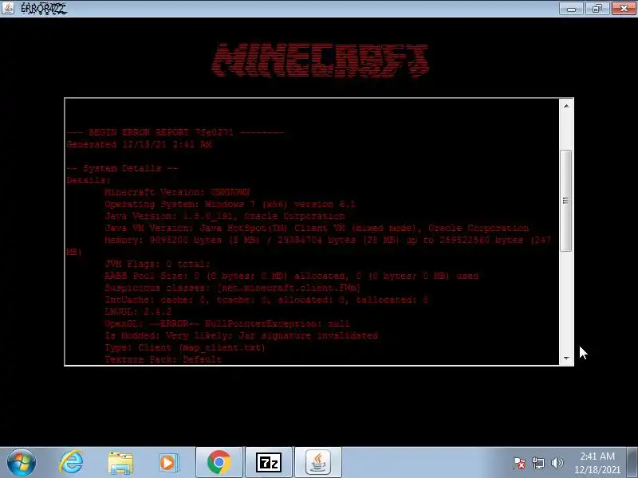Open Windows Media Player from the taskbar
Viewport: 638px width, 478px height.
(168, 463)
